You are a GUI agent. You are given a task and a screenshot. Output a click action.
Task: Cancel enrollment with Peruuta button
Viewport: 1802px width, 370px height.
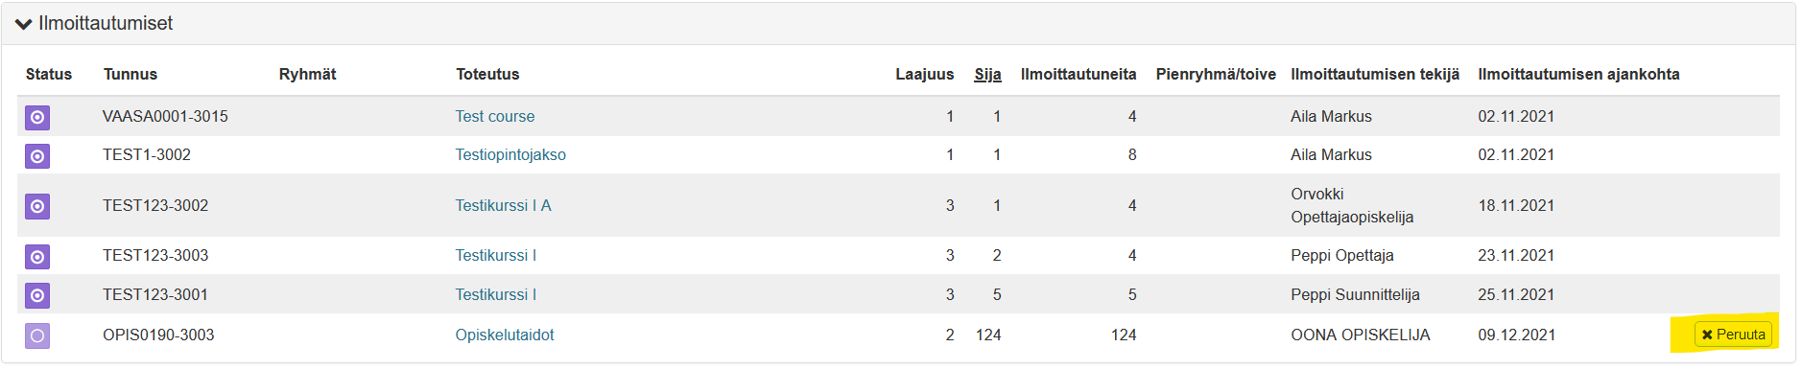[x=1733, y=335]
